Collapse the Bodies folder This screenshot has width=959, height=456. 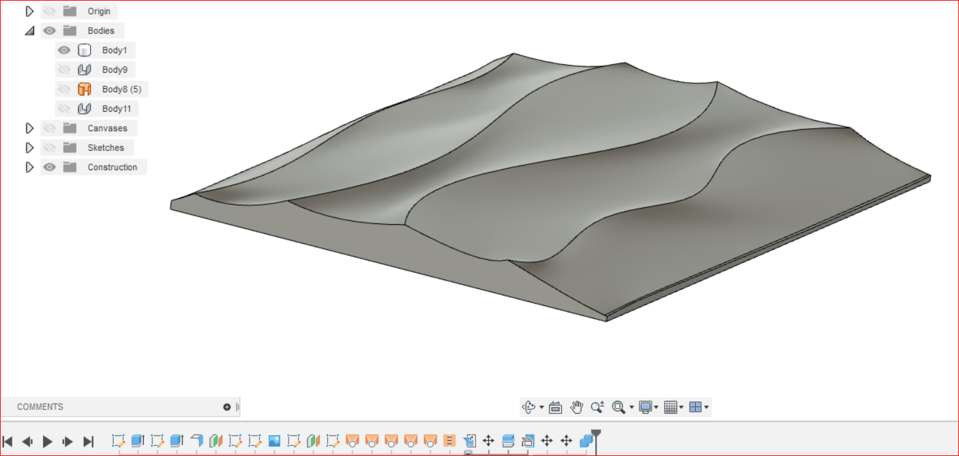[x=29, y=31]
